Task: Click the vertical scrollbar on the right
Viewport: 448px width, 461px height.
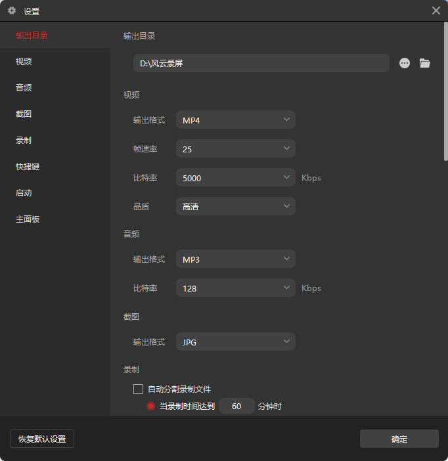Action: 445,91
